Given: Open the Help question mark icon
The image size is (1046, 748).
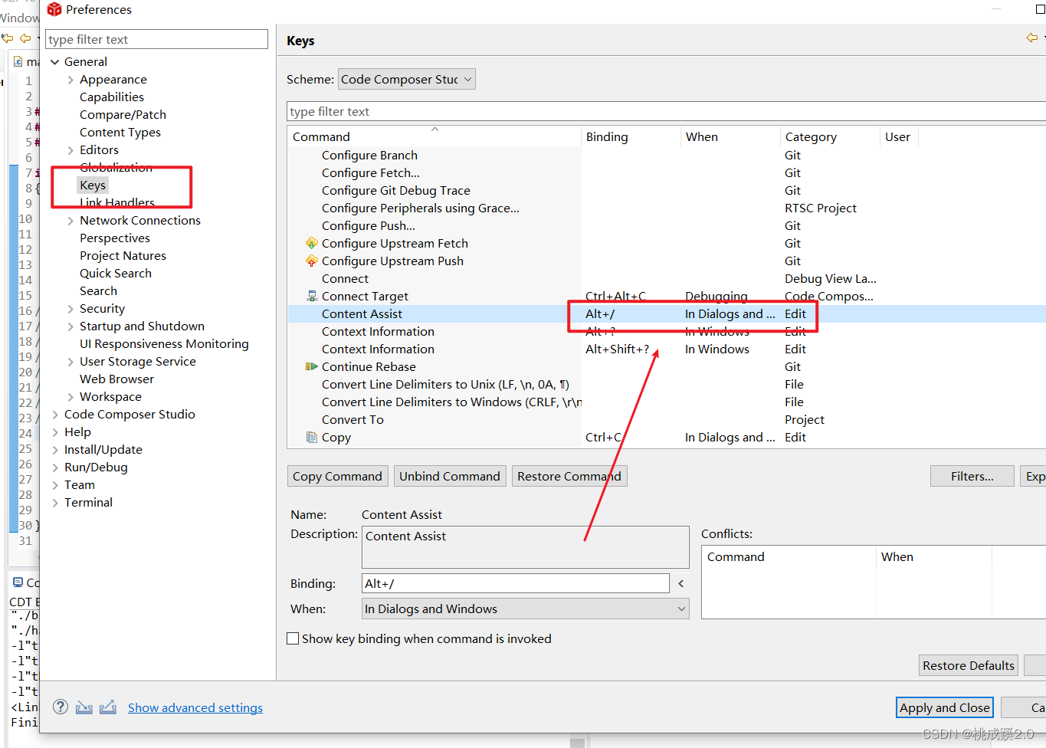Looking at the screenshot, I should pos(61,707).
